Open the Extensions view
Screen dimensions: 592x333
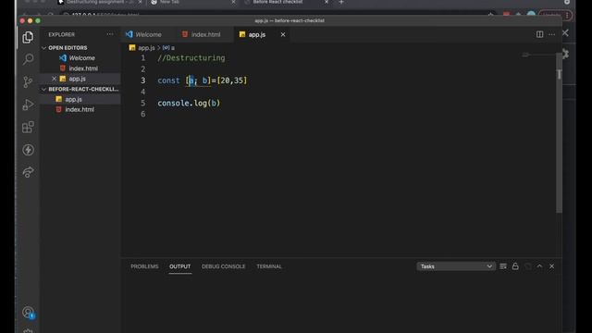click(28, 127)
